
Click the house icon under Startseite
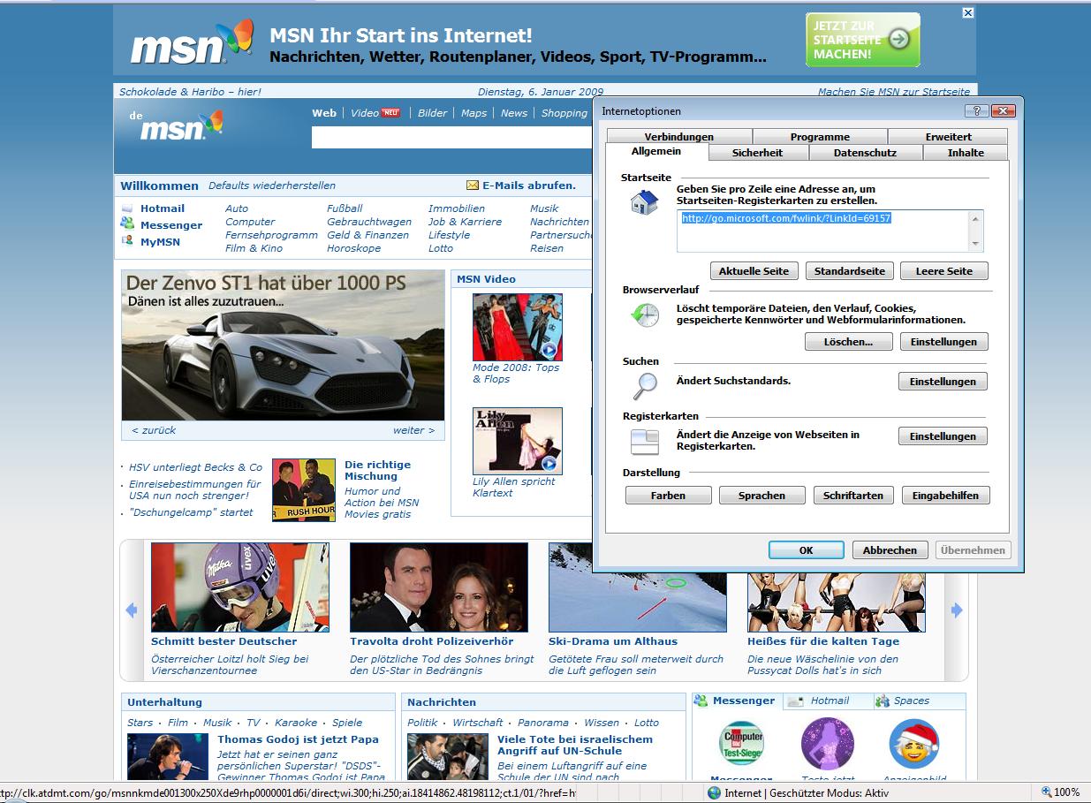(x=644, y=203)
